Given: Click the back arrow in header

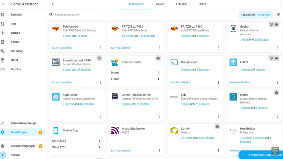Looking at the screenshot, I should point(53,4).
